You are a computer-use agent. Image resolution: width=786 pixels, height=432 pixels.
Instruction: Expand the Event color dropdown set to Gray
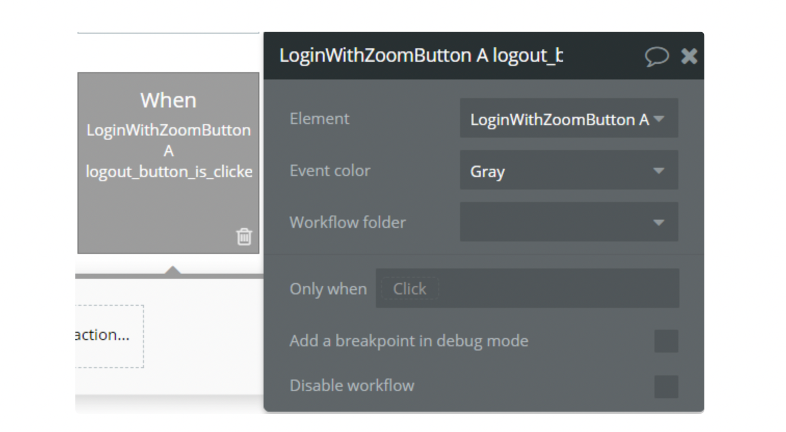pyautogui.click(x=568, y=171)
